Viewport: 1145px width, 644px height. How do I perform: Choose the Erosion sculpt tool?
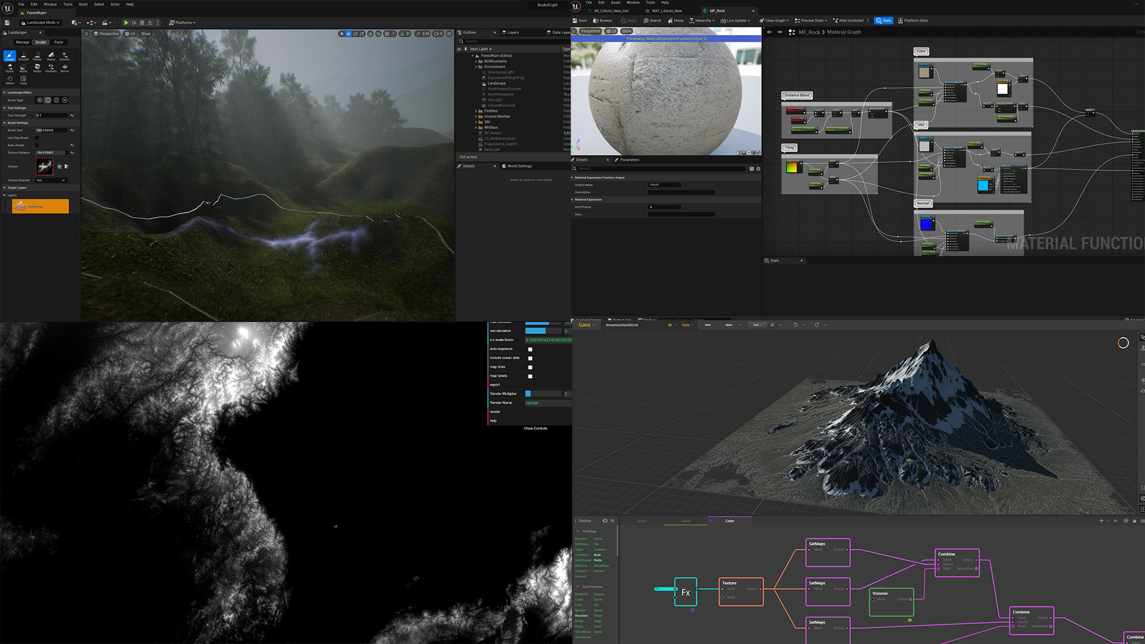tap(64, 55)
